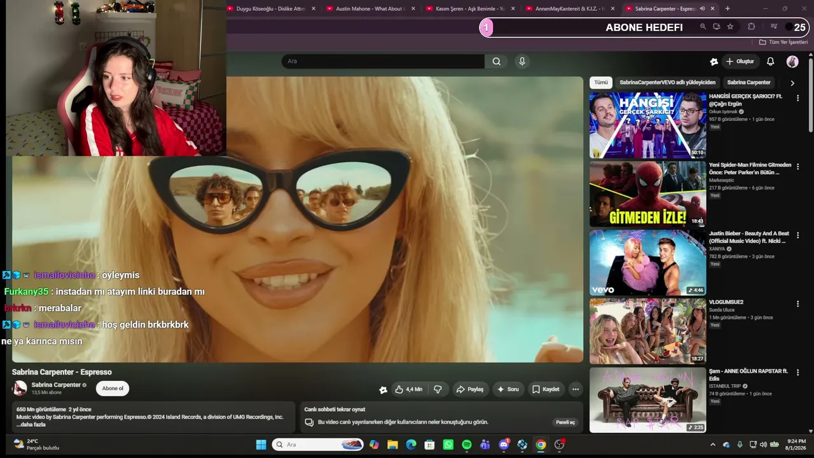
Task: Switch to Google Chrome in the taskbar
Action: point(541,445)
